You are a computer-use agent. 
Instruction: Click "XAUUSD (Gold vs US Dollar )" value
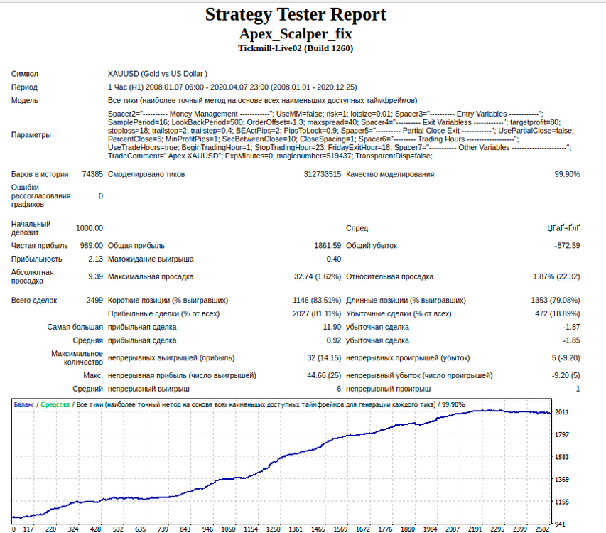[x=158, y=74]
